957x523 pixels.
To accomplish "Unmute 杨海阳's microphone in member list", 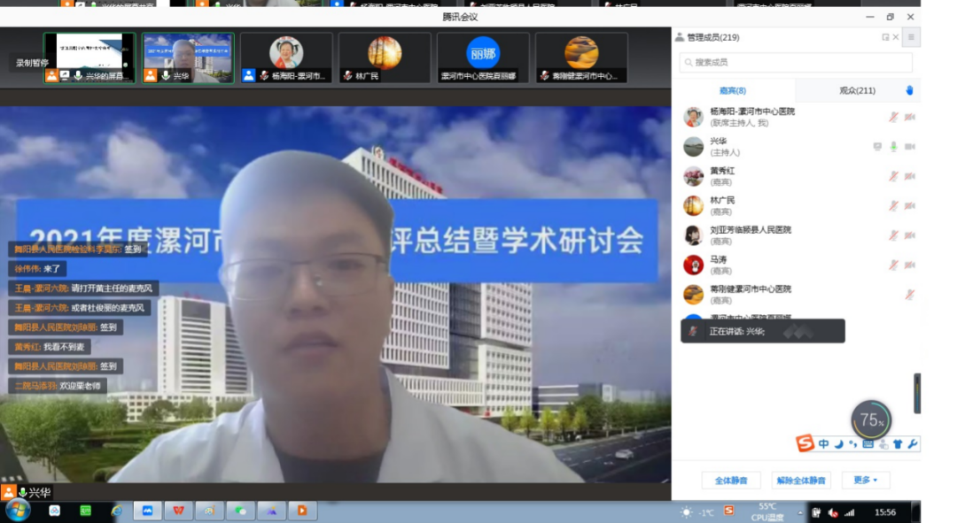I will tap(893, 117).
